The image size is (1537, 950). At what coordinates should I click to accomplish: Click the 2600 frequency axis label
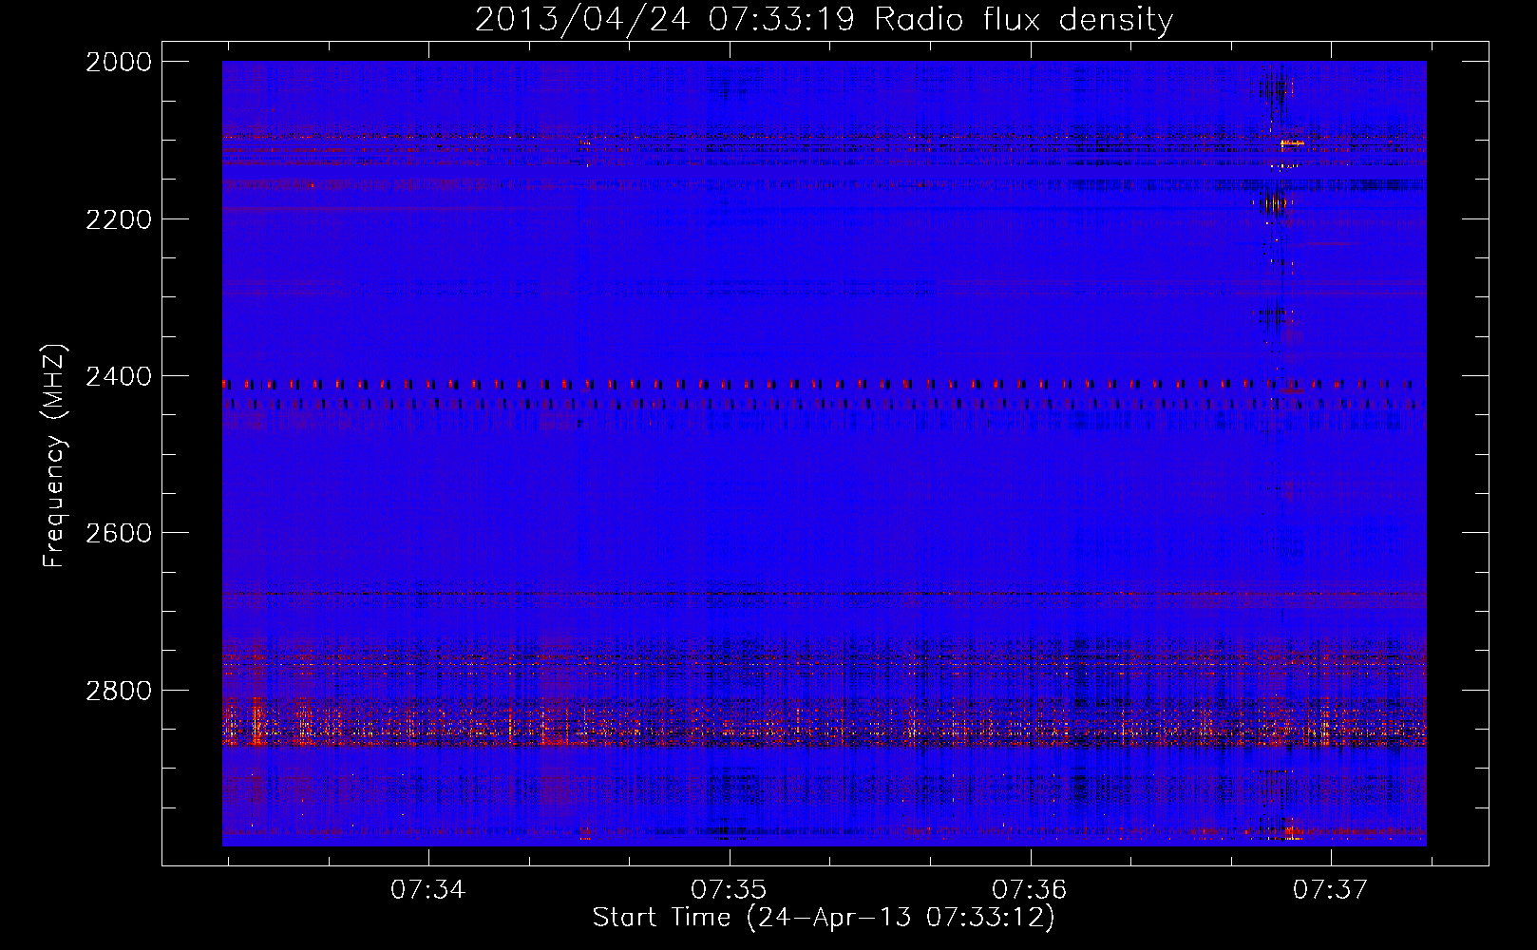(119, 533)
